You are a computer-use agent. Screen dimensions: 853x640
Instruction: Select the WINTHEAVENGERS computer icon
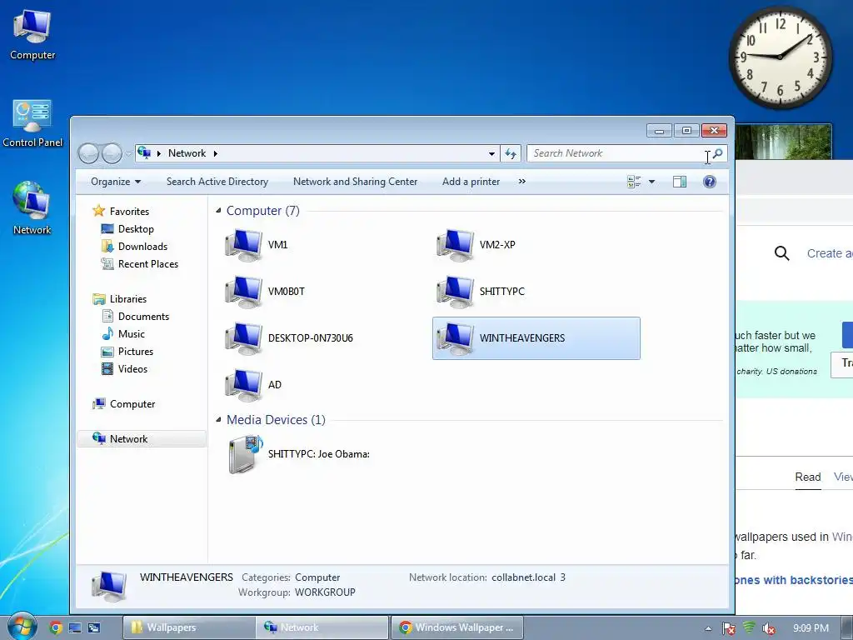click(x=456, y=338)
